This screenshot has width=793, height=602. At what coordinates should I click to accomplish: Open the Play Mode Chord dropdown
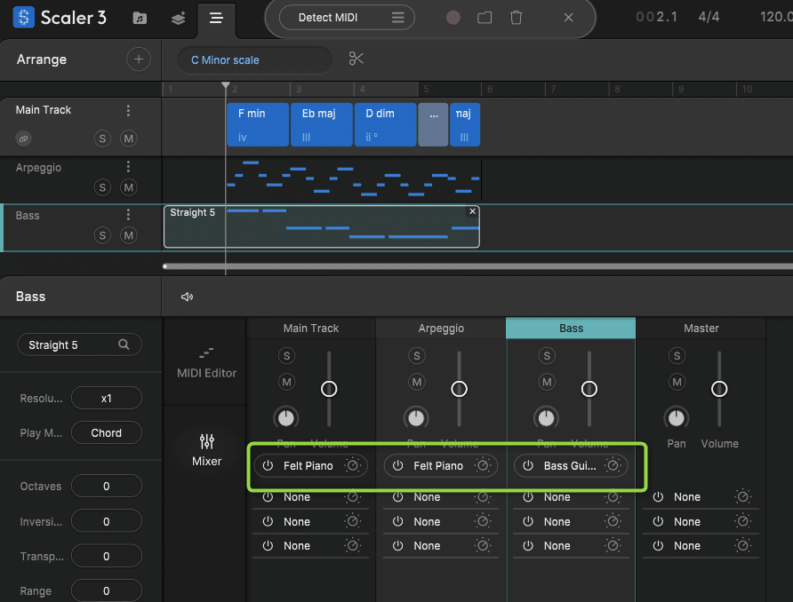[106, 433]
